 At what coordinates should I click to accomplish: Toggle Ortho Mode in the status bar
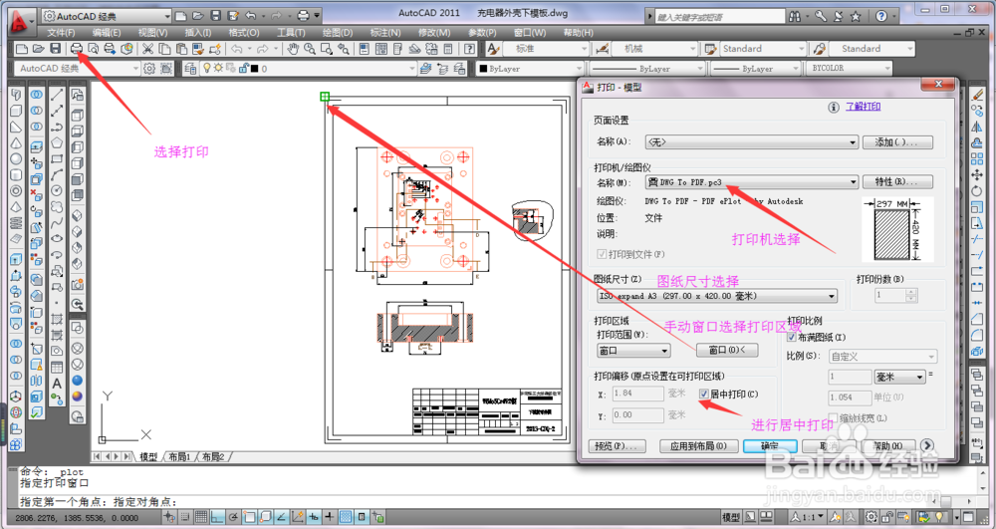217,517
